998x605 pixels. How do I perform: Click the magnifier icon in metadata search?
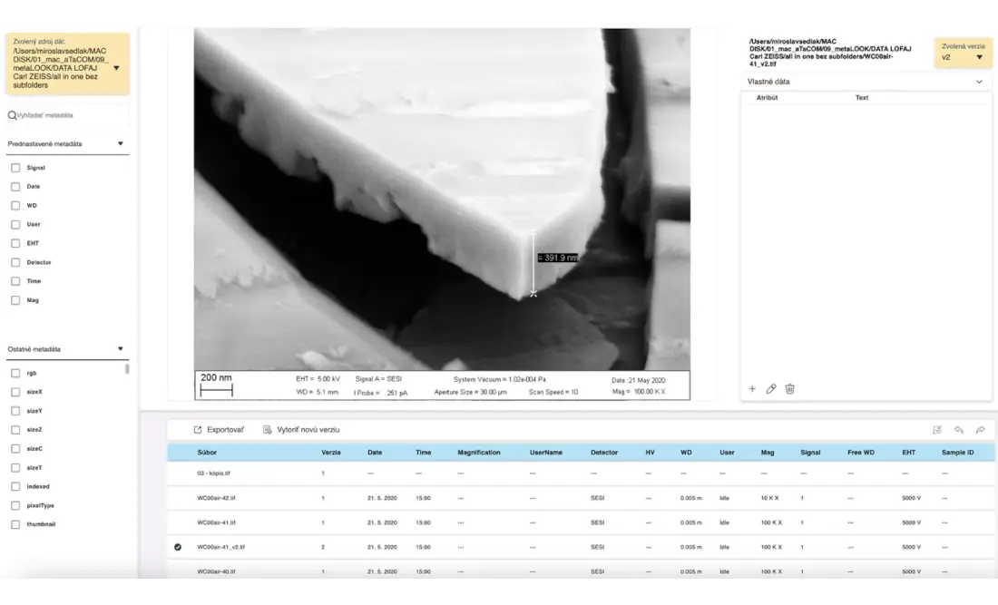[x=12, y=115]
